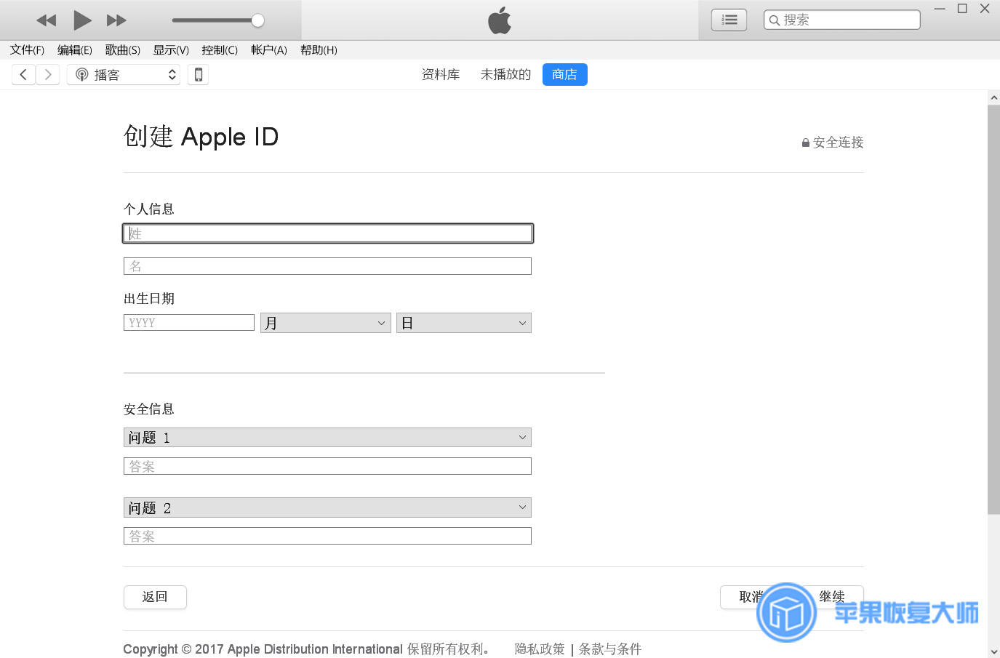This screenshot has width=1000, height=658.
Task: Click the 取消 button
Action: click(x=751, y=597)
